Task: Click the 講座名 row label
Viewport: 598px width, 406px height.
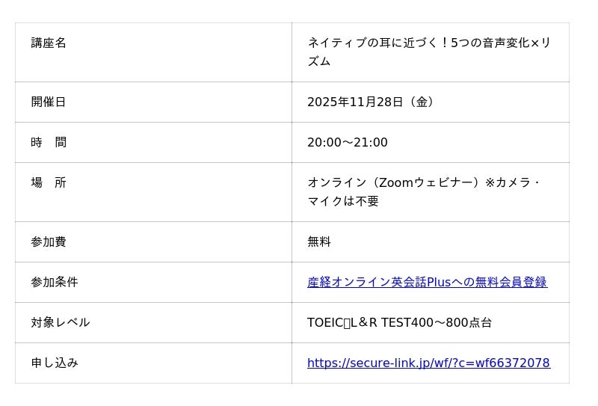Action: [x=49, y=43]
